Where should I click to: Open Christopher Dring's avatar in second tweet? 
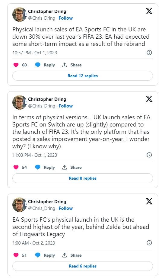[19, 102]
